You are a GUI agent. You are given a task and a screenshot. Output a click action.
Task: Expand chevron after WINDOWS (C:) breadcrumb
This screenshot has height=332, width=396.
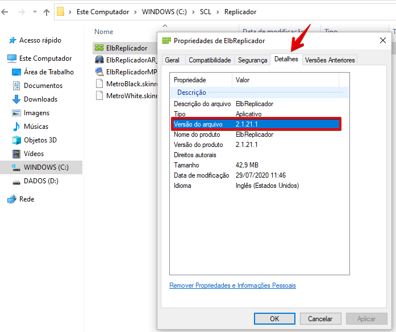[193, 12]
